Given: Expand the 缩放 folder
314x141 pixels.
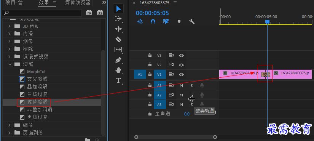Looking at the screenshot, I should (9, 125).
